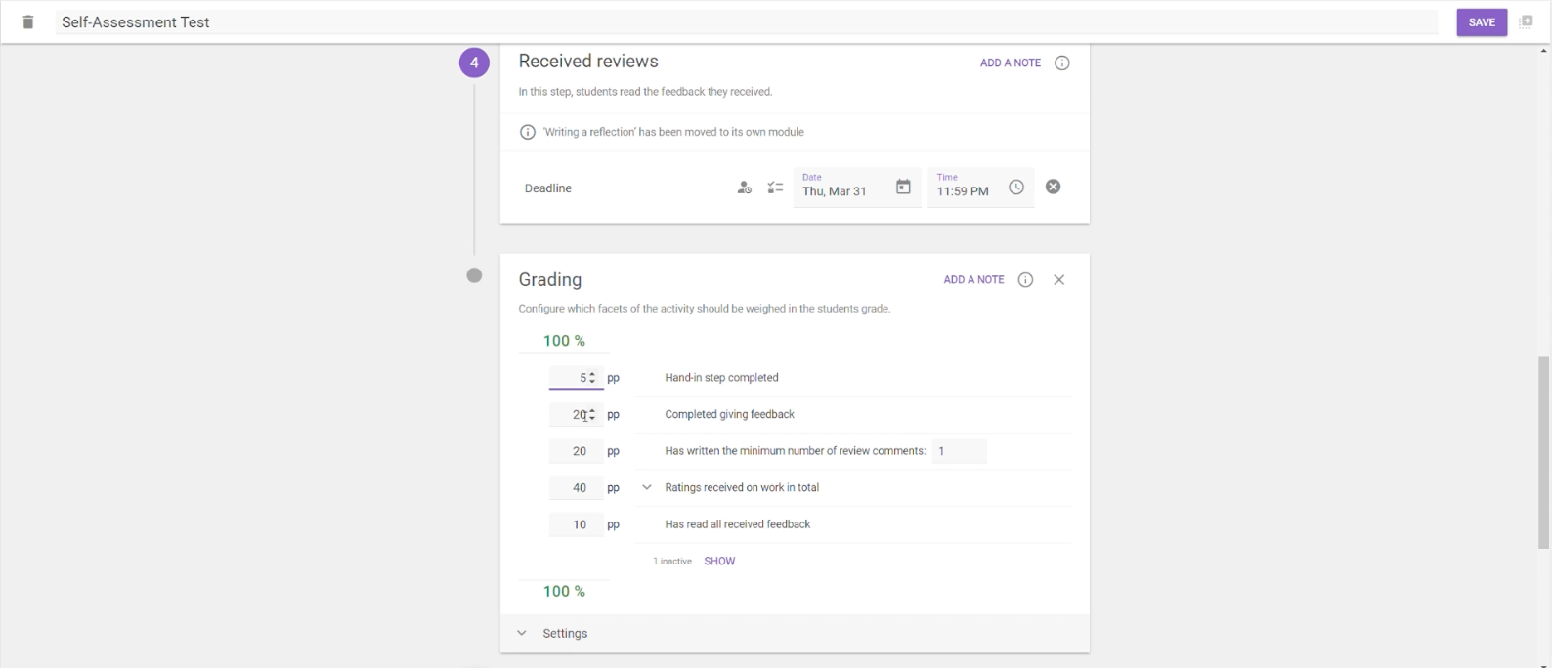Click the Save button
Viewport: 1552px width, 668px height.
[1481, 22]
